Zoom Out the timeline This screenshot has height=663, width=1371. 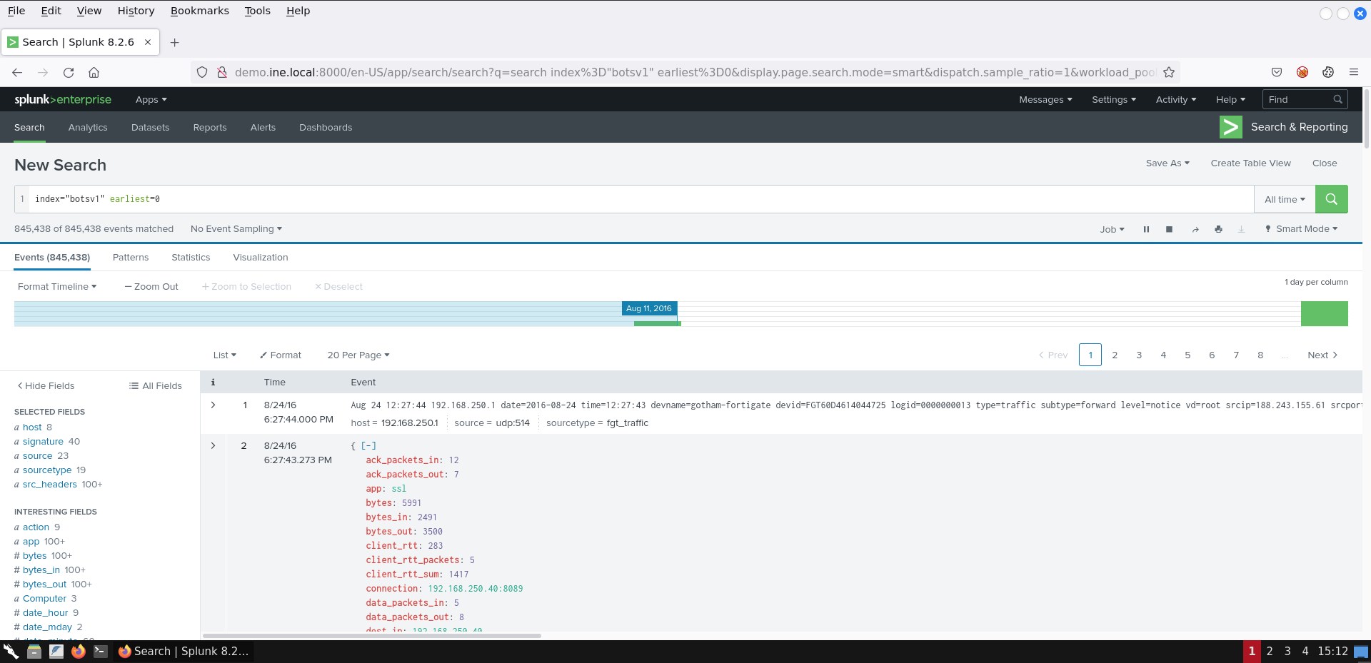click(151, 286)
